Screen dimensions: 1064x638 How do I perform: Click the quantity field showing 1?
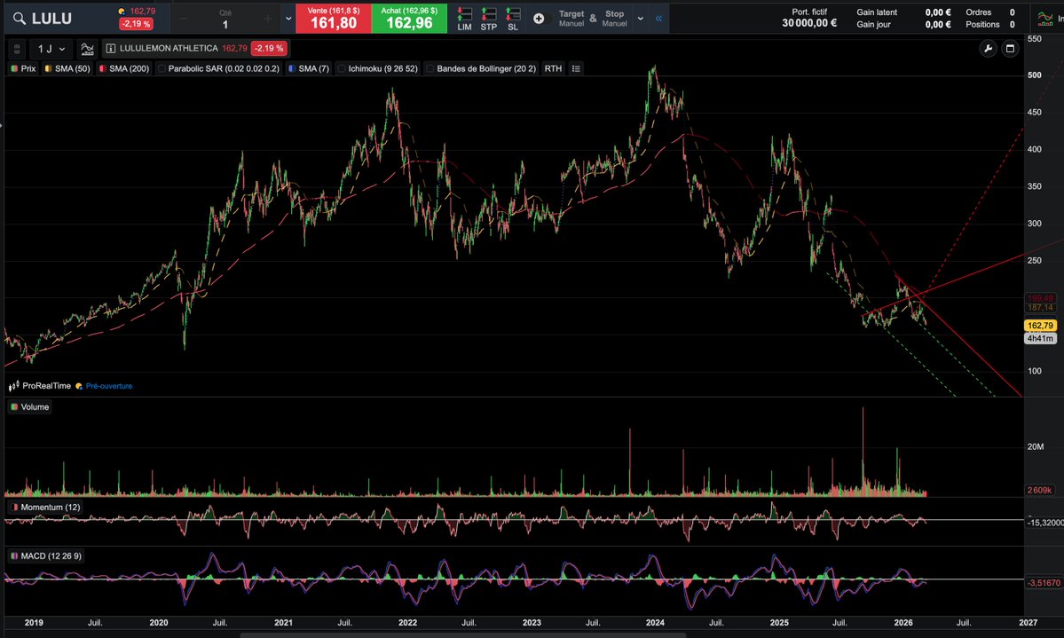(x=225, y=25)
